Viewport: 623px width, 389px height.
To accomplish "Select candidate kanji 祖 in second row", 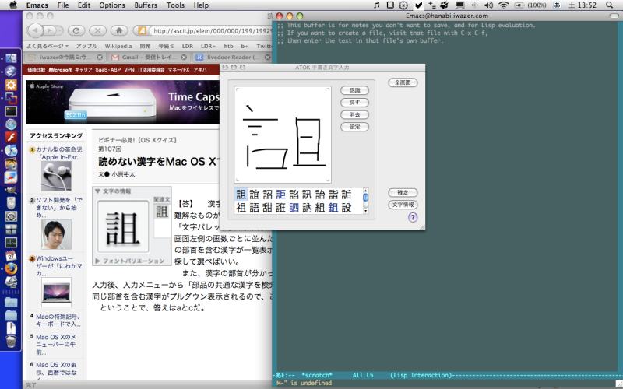I will pos(241,207).
